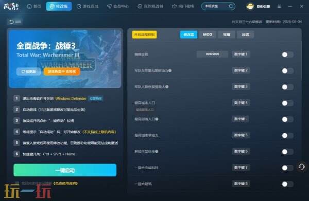Click the 数字键 . hotkey button
Screen dimensions: 309x201
240,119
